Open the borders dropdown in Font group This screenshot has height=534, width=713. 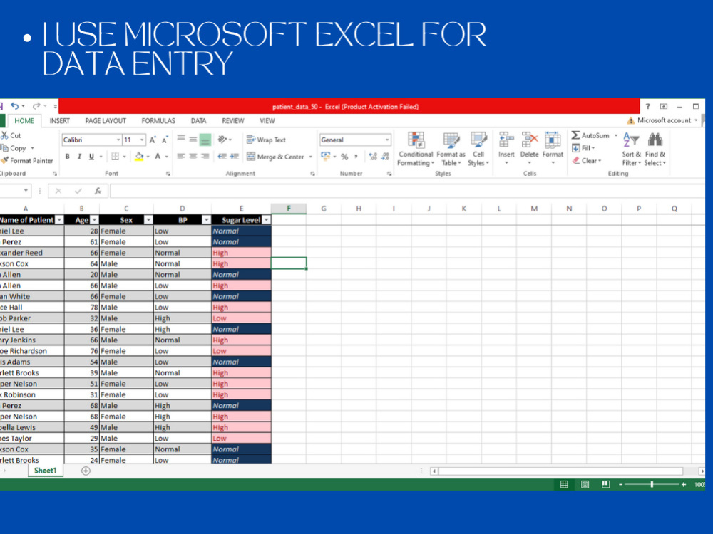(124, 157)
